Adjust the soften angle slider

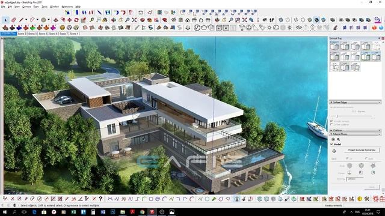[x=337, y=116]
